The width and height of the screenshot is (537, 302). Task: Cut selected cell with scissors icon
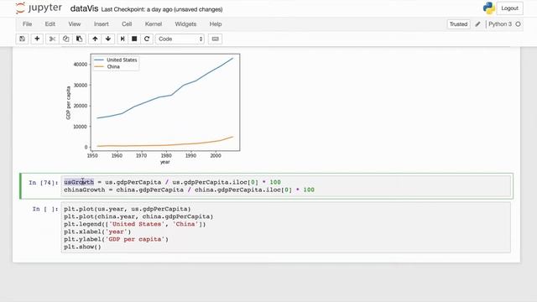point(52,39)
